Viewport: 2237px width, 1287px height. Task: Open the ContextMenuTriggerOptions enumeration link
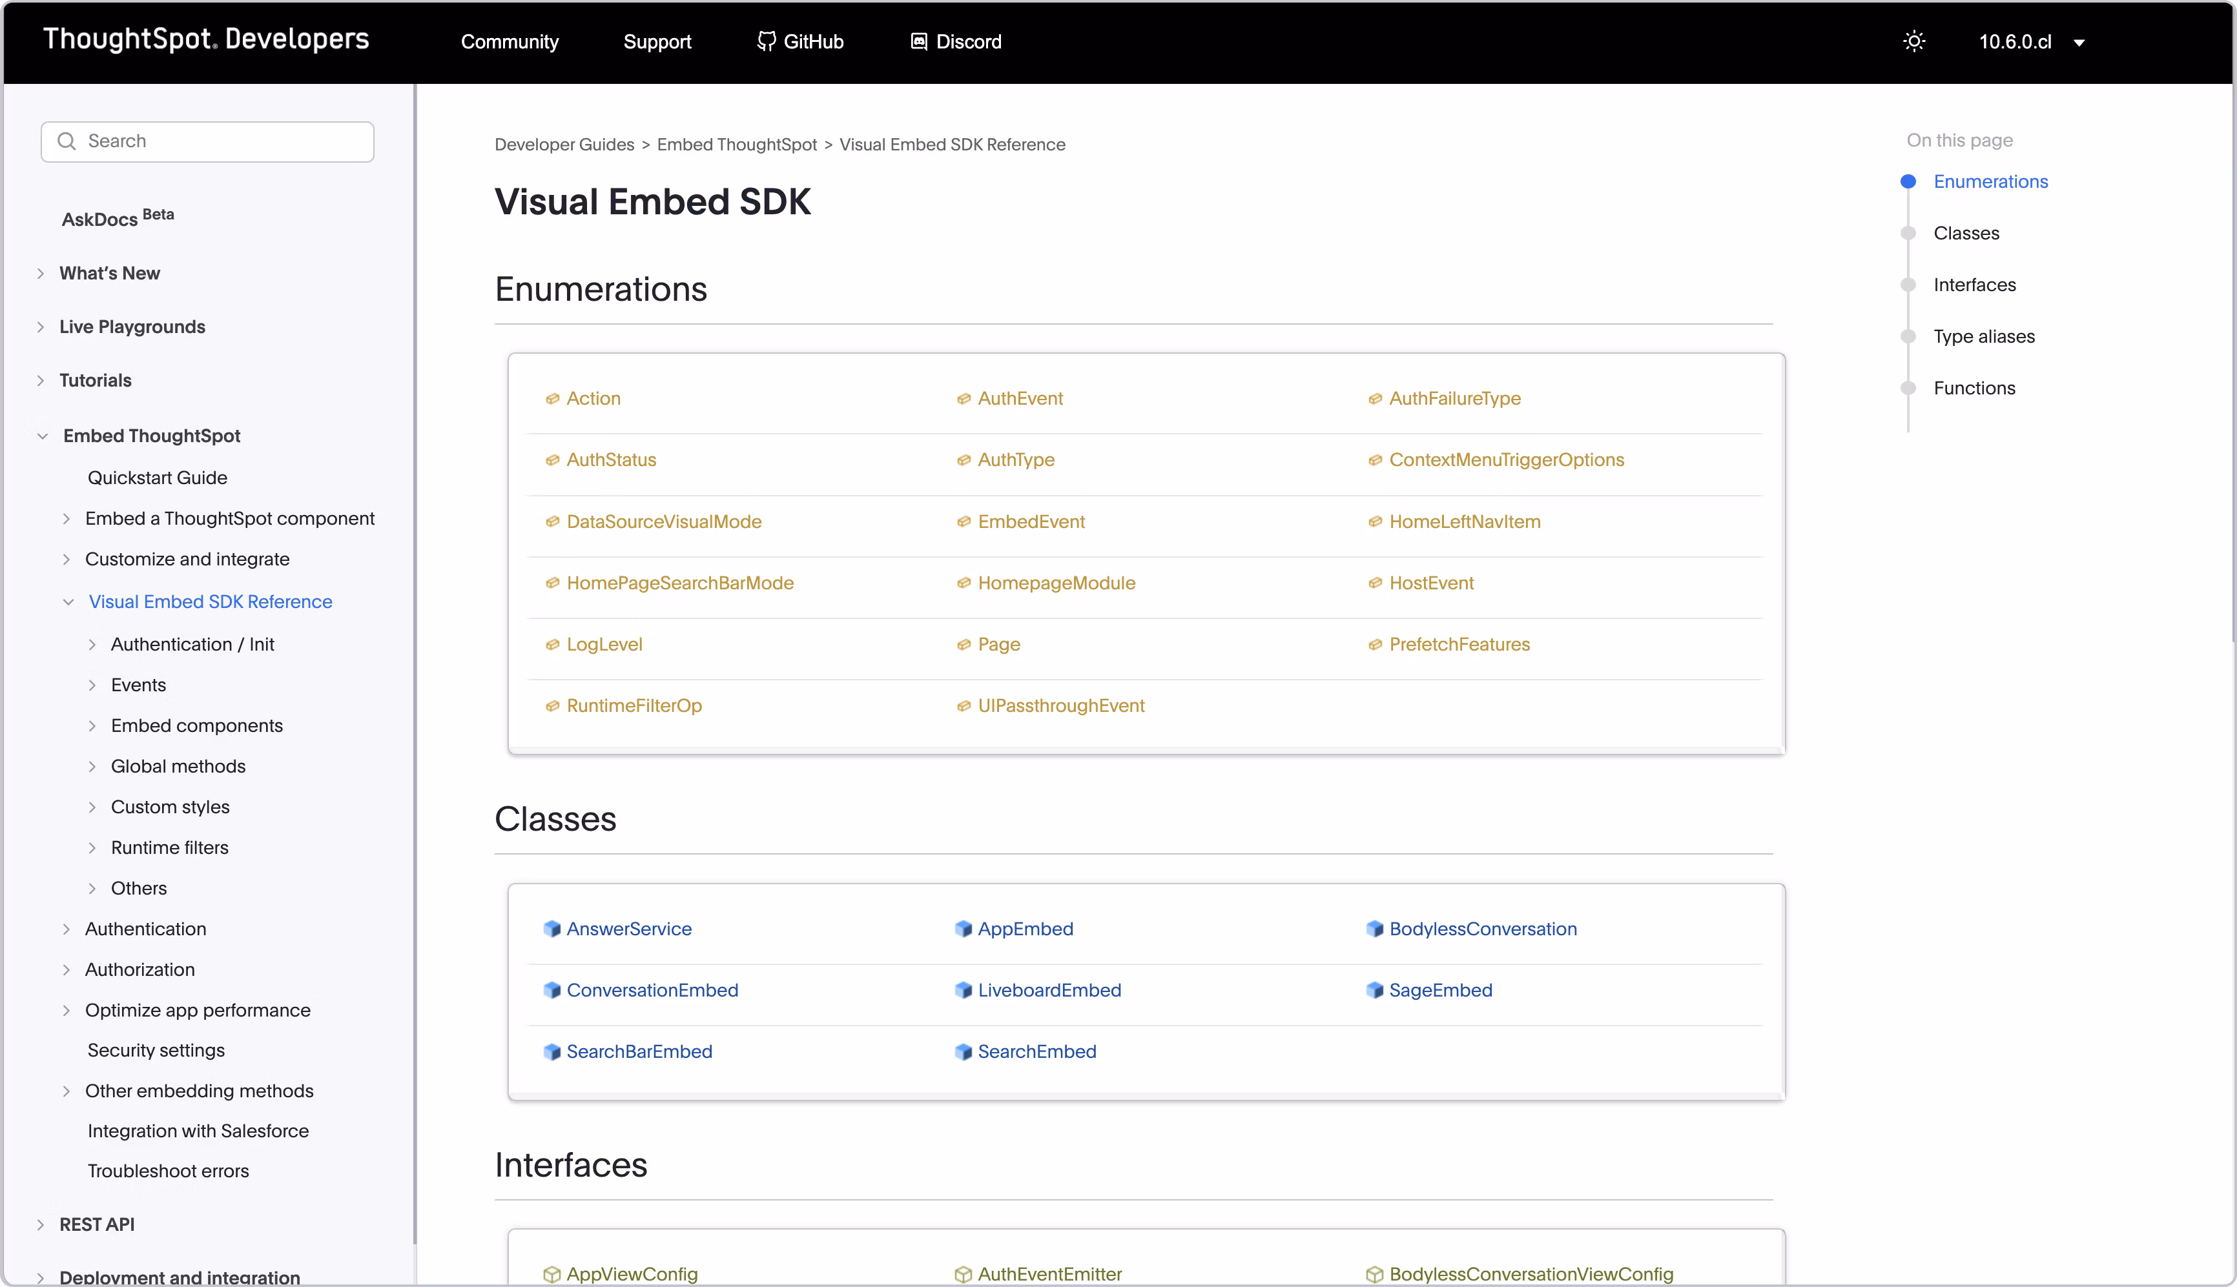point(1506,460)
